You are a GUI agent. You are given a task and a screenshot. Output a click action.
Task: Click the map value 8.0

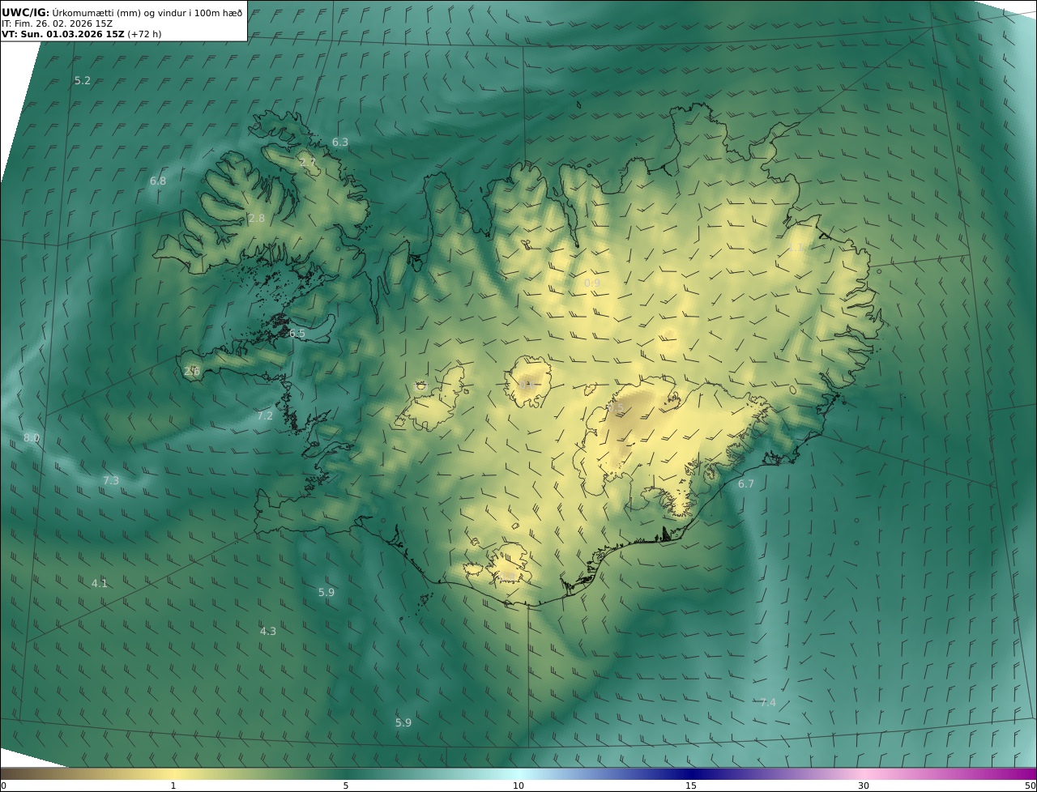click(31, 438)
